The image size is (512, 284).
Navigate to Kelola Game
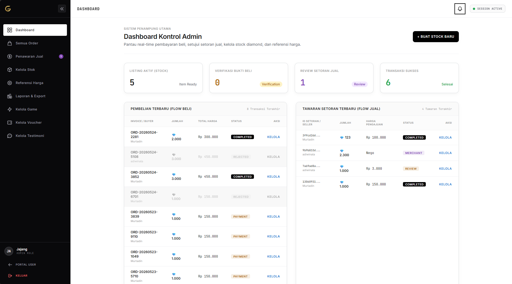coord(35,109)
